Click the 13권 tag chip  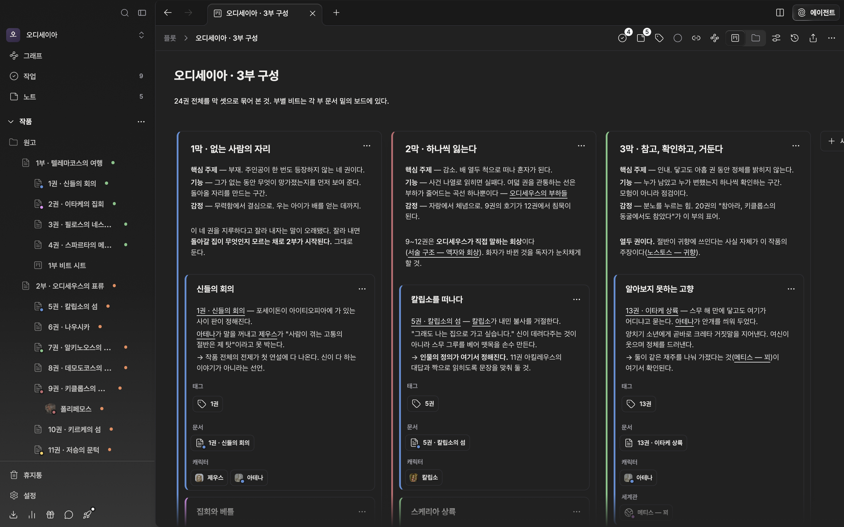[639, 404]
